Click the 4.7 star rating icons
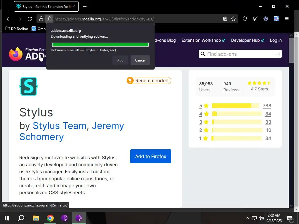The image size is (299, 224). coord(259,83)
